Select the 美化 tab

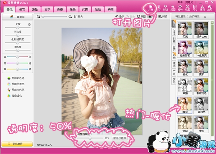click(9, 9)
